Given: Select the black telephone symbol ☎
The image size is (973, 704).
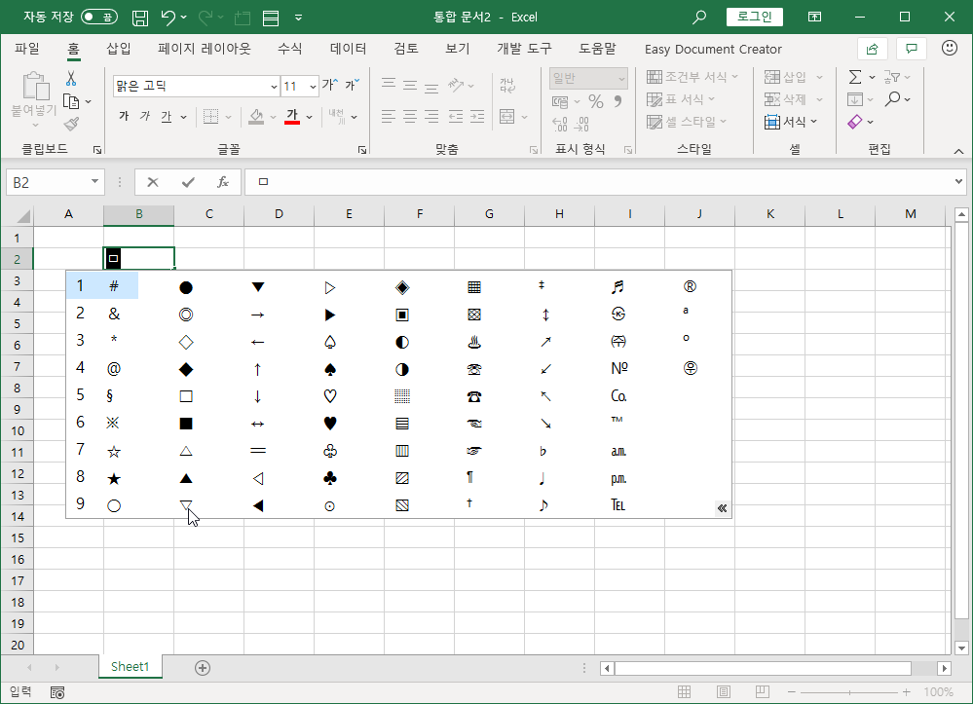Looking at the screenshot, I should tap(474, 395).
